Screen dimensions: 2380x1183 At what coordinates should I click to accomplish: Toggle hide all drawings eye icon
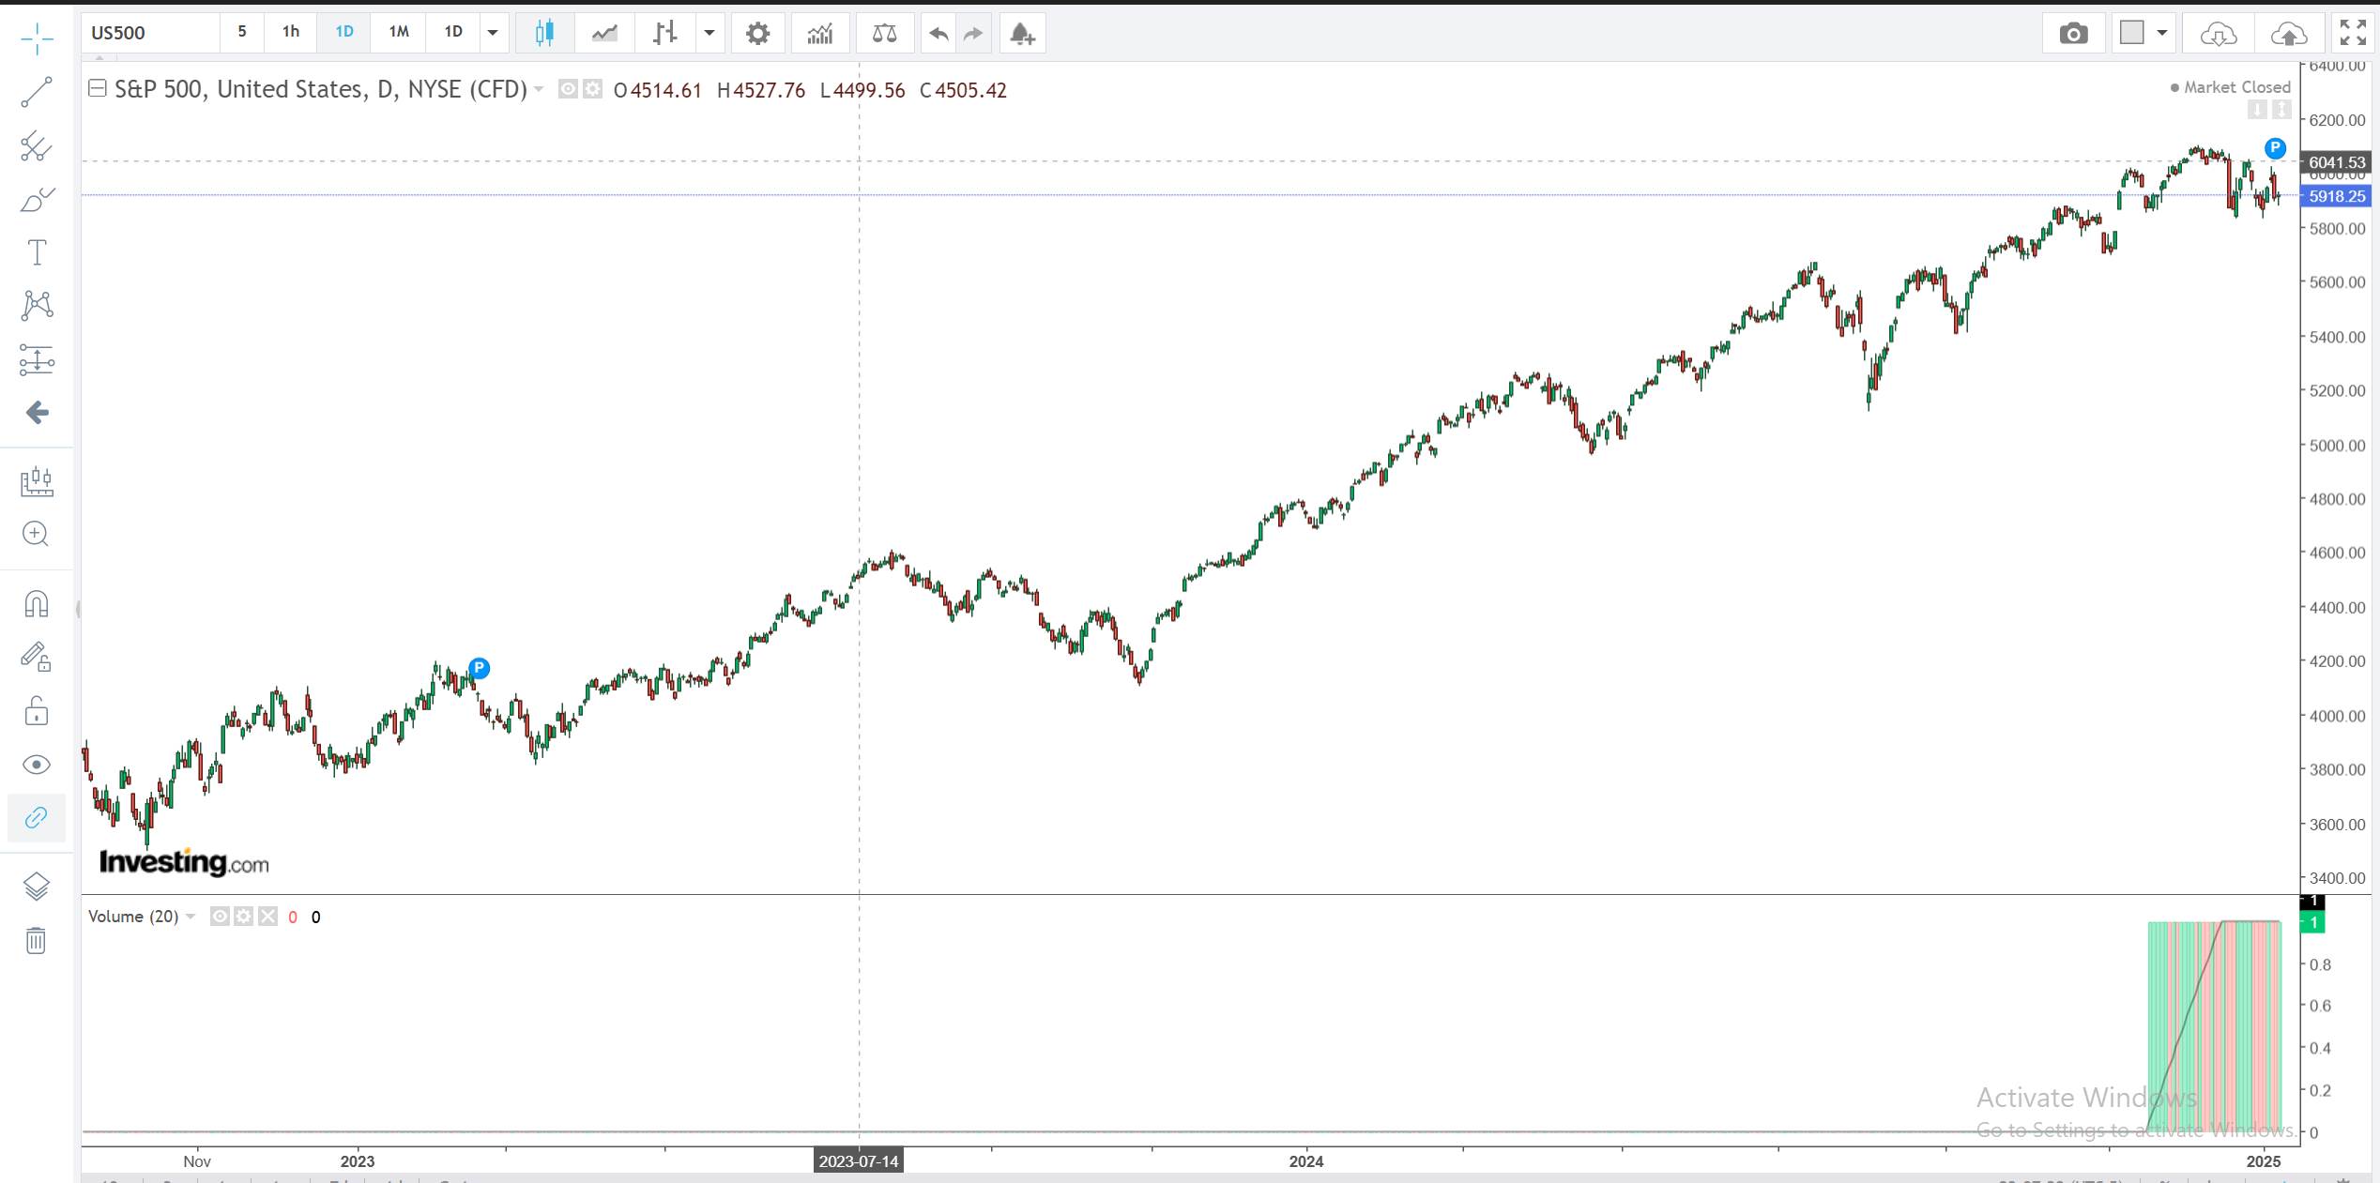click(36, 765)
